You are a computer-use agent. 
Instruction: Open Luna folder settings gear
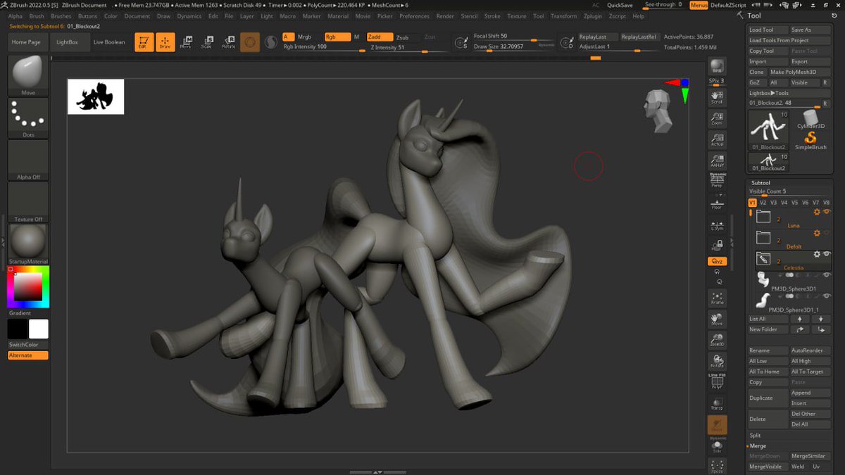817,212
